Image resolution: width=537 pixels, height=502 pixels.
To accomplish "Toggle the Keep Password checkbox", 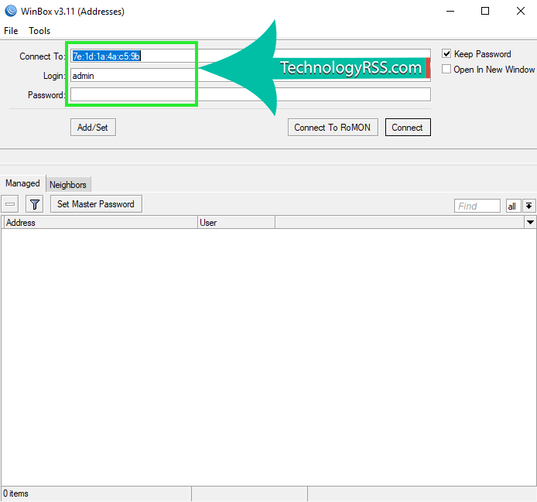I will (446, 54).
